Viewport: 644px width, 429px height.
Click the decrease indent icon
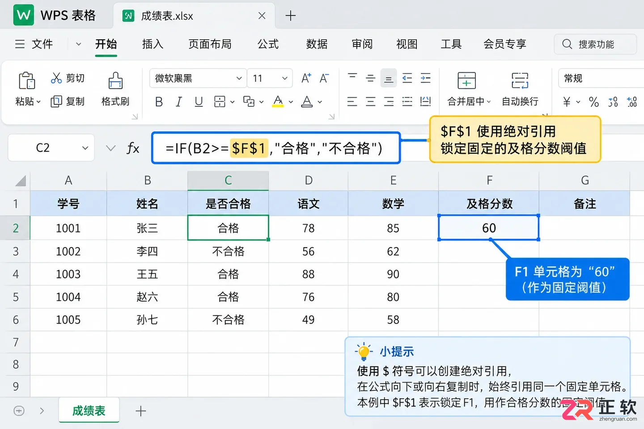[407, 78]
